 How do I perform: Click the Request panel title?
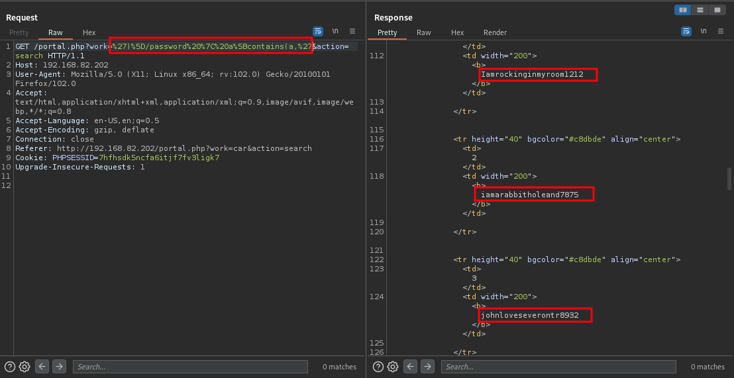(x=22, y=17)
